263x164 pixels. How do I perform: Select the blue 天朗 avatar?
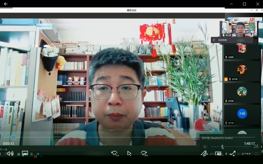coord(242,114)
